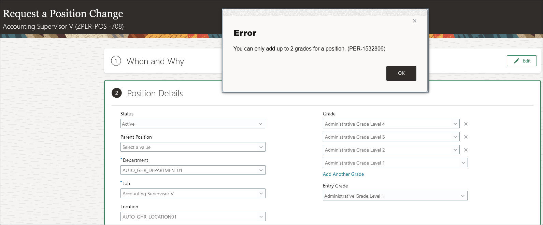Expand Administrative Grade Level 2 dropdown arrow
Image resolution: width=543 pixels, height=225 pixels.
455,150
